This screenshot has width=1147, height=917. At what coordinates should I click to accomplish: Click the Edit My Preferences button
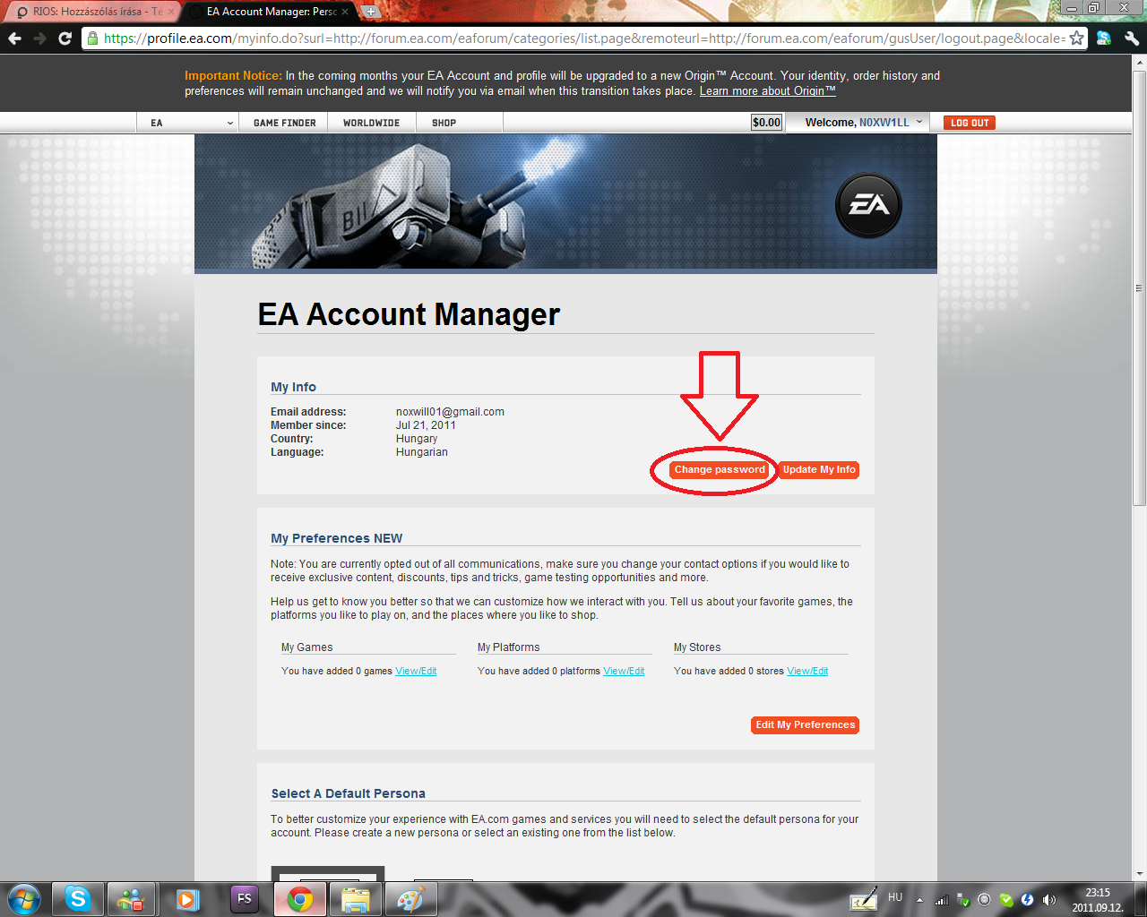805,725
